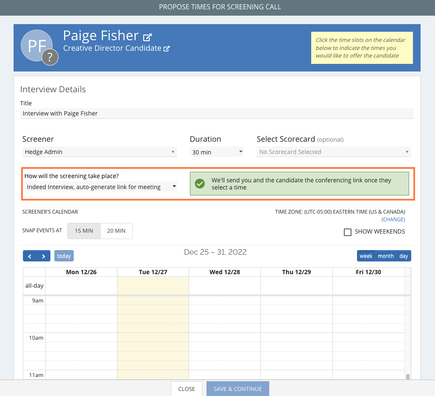Click the 10am slot on Tue 12/27
Viewport: 435px width, 396px height.
153,338
